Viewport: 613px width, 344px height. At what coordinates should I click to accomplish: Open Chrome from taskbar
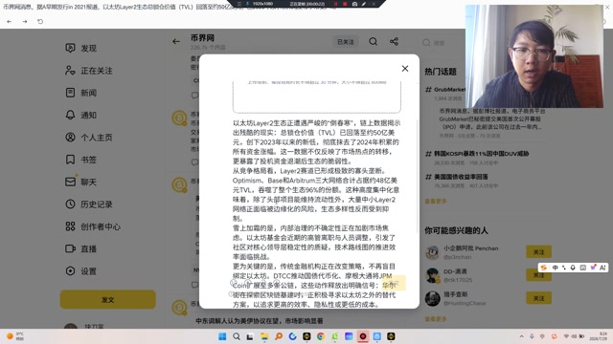[x=321, y=336]
